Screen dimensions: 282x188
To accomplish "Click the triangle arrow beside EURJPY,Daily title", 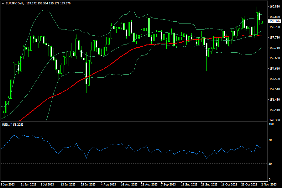I will pyautogui.click(x=3, y=3).
